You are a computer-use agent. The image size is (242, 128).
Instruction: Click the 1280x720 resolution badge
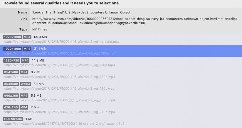(x=12, y=60)
